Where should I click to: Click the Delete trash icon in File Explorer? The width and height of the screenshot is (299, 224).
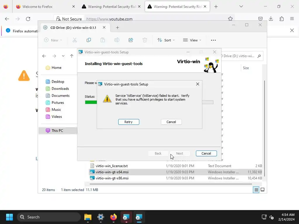coord(145,40)
